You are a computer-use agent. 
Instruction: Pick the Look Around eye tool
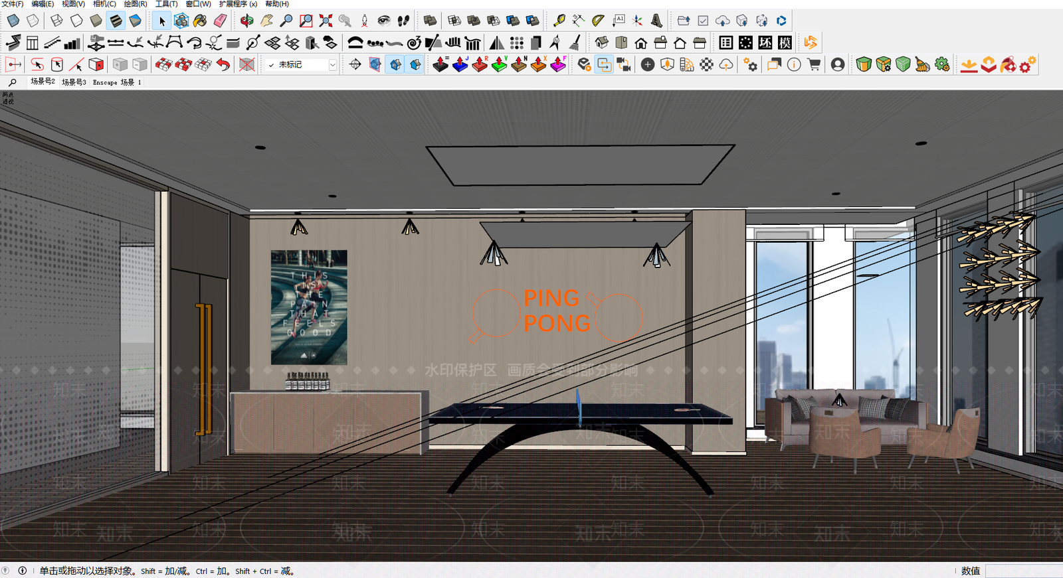coord(383,21)
